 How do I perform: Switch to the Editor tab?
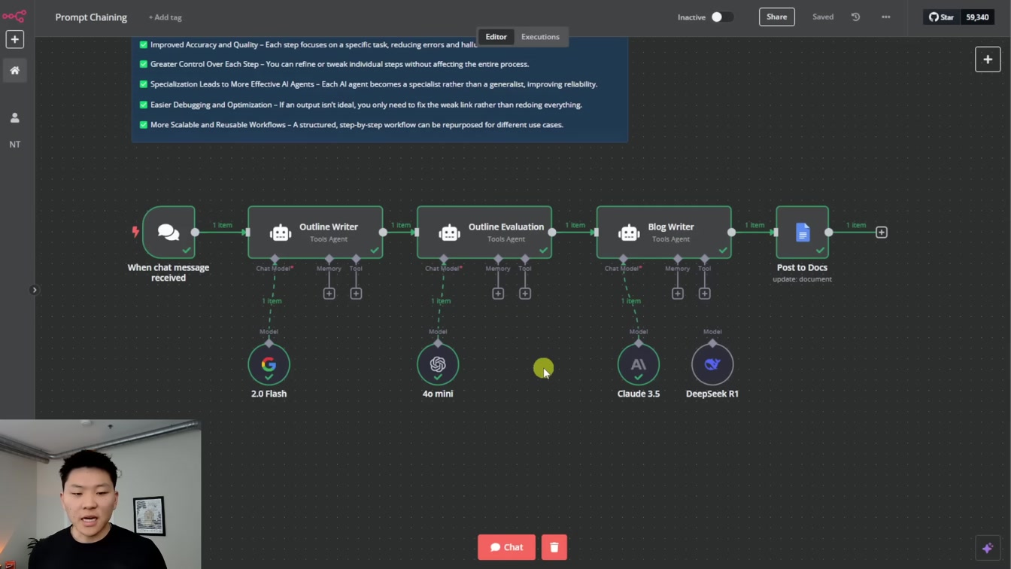pyautogui.click(x=496, y=37)
